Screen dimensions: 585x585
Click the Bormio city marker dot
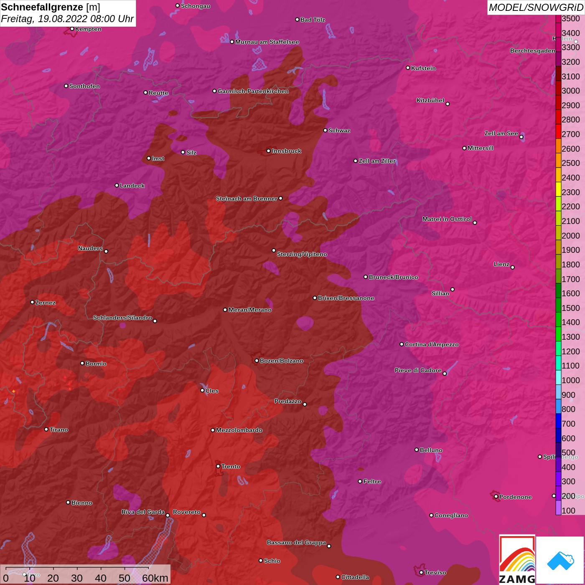click(x=82, y=363)
